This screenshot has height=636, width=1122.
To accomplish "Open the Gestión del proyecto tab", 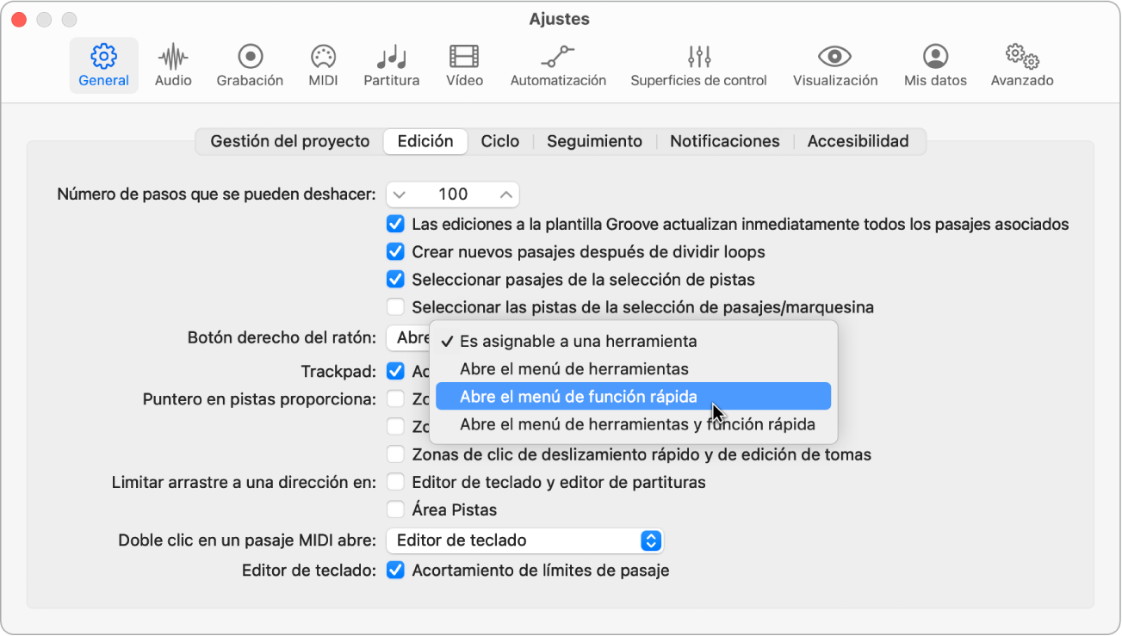I will click(290, 141).
